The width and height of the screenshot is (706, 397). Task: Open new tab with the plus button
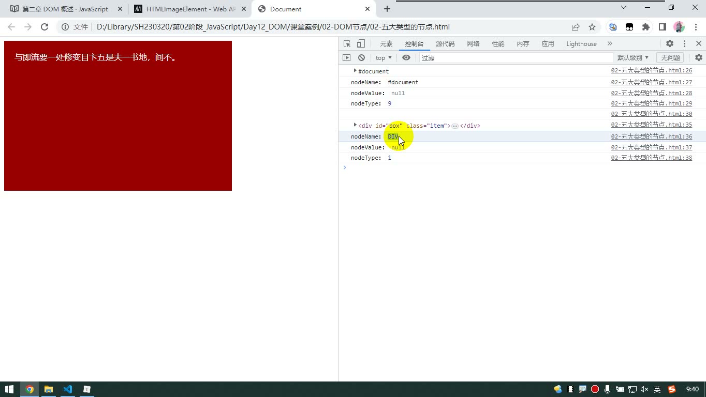click(x=387, y=9)
